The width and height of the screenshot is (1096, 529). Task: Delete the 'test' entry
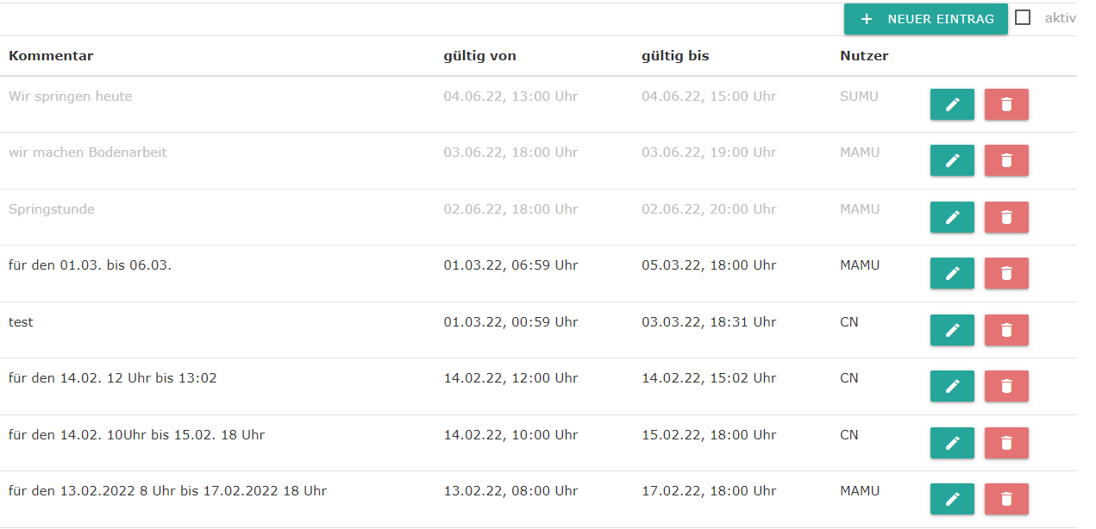[x=1006, y=330]
